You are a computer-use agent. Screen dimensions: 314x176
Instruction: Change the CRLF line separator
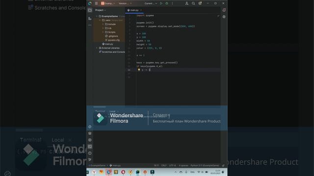tap(163, 166)
